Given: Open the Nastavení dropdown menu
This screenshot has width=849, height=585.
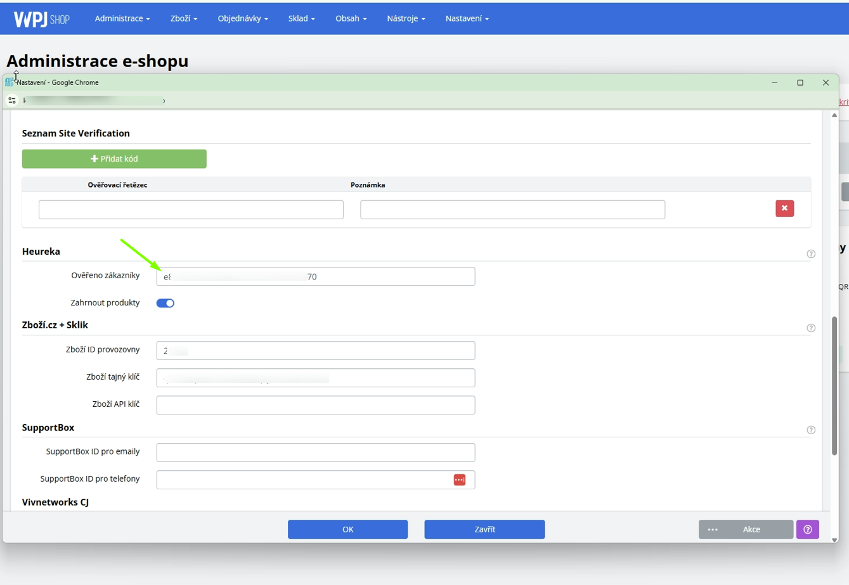Looking at the screenshot, I should 467,18.
